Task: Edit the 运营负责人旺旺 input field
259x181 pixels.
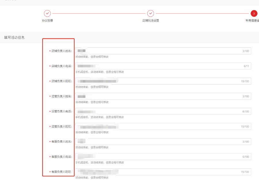Action: (163, 126)
